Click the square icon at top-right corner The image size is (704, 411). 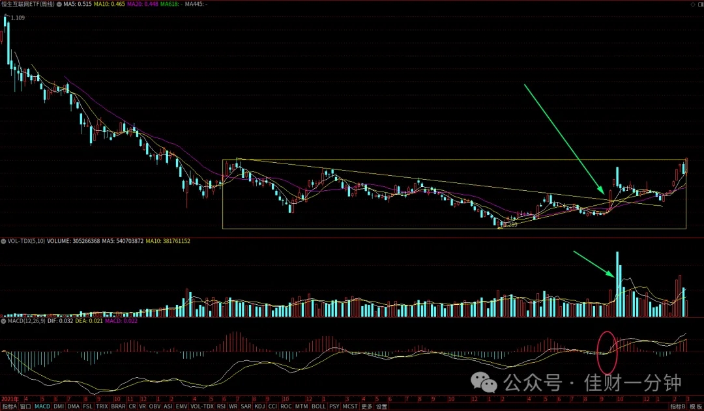700,4
